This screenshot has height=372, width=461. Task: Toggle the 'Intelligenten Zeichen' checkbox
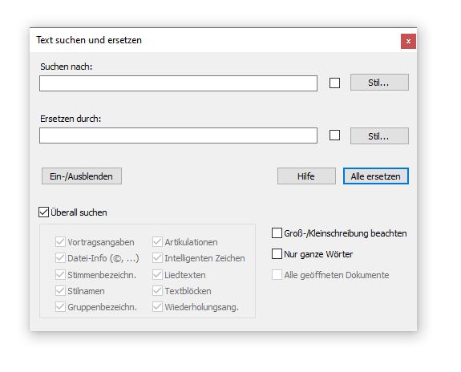tap(157, 258)
